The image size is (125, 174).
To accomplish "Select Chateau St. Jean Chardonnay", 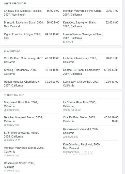I will [91, 72].
